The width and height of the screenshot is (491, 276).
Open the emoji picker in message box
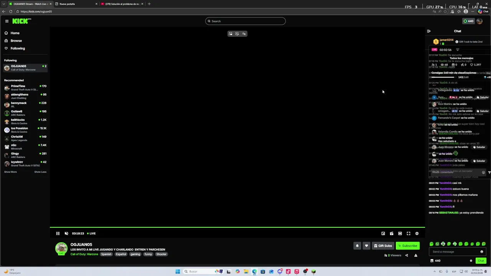(482, 252)
